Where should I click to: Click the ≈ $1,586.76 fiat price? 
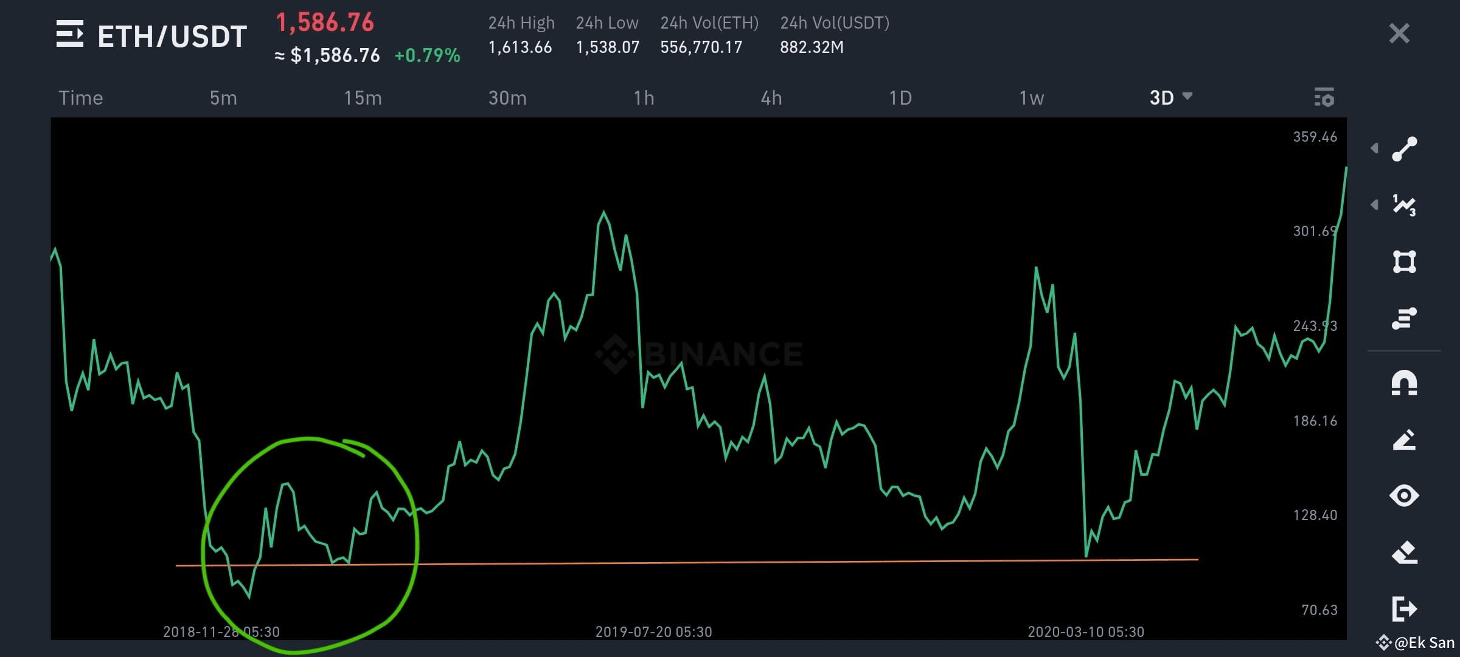(327, 55)
